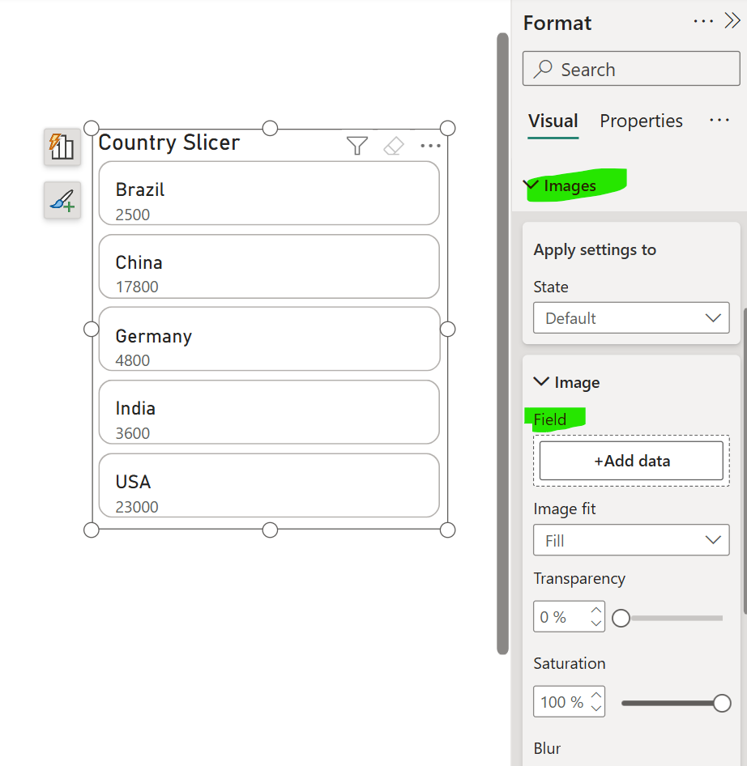
Task: Open more options ellipsis on the Country Slicer
Action: (431, 146)
